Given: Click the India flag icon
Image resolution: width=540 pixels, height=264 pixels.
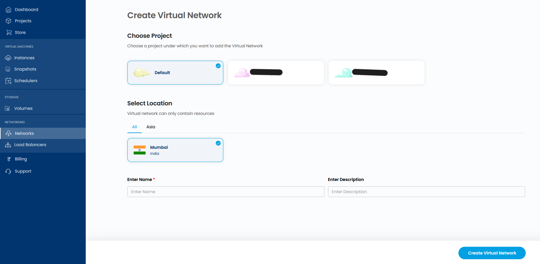Looking at the screenshot, I should [x=140, y=150].
